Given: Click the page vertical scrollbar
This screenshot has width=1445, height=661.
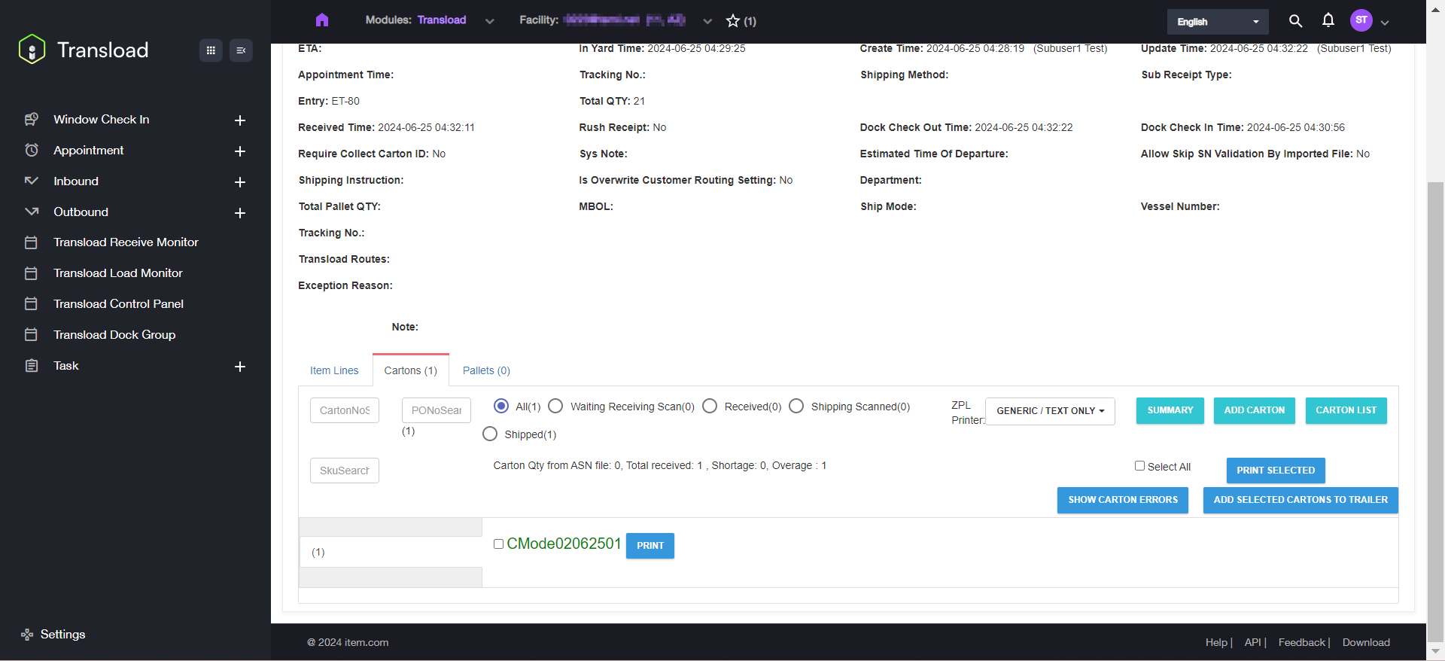Looking at the screenshot, I should [1435, 376].
